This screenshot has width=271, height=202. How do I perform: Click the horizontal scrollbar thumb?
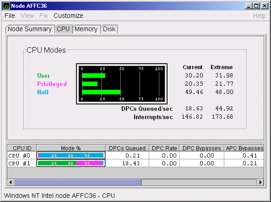78,182
